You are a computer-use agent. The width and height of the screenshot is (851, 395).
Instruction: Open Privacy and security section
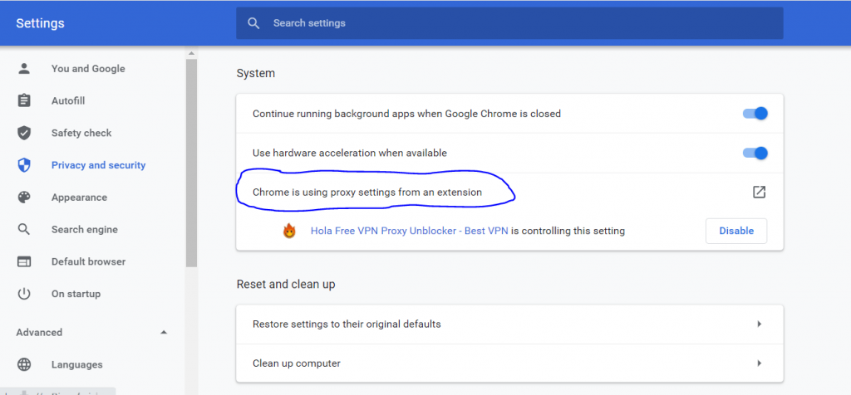click(x=98, y=165)
